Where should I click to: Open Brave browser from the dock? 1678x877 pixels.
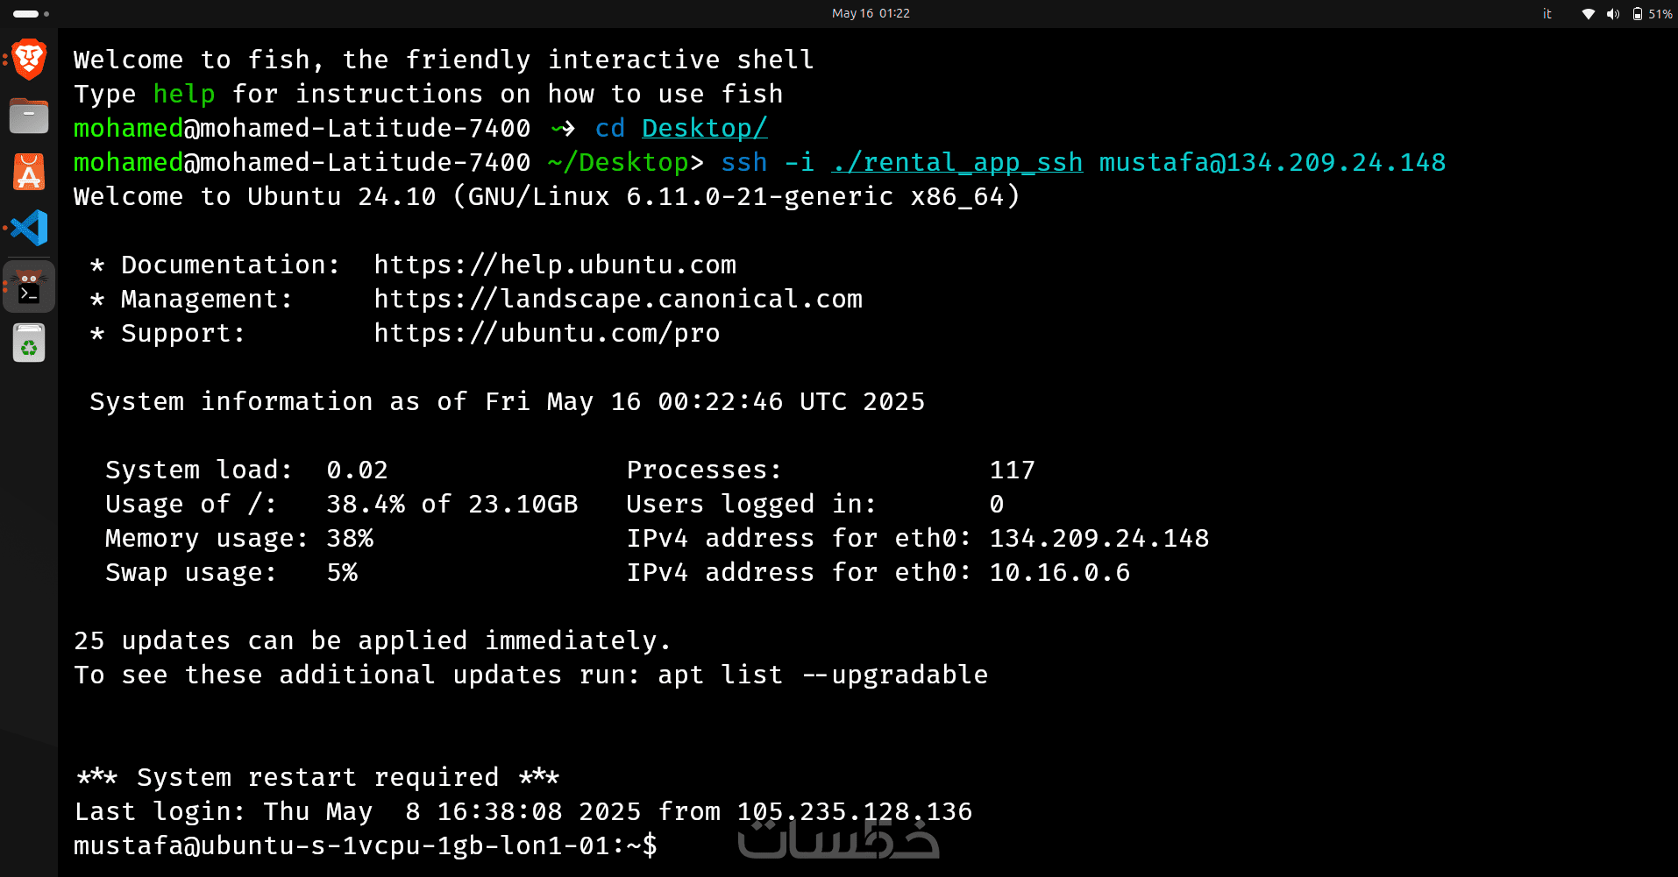tap(29, 60)
